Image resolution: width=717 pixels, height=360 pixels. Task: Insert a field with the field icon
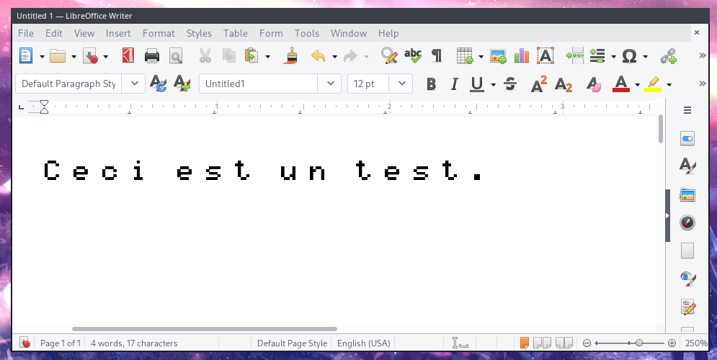[x=597, y=55]
